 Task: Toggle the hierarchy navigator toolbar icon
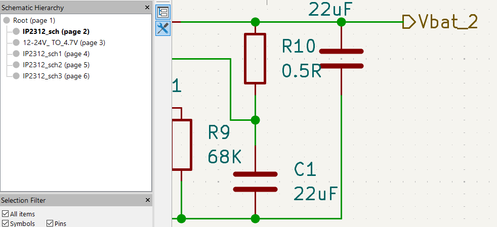(x=163, y=13)
